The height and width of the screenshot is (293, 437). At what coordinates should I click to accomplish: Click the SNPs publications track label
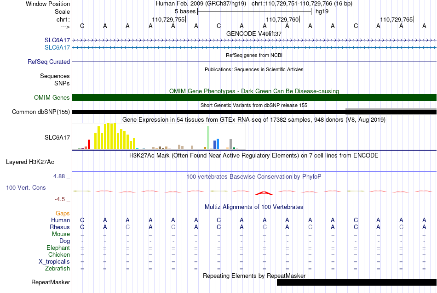62,84
